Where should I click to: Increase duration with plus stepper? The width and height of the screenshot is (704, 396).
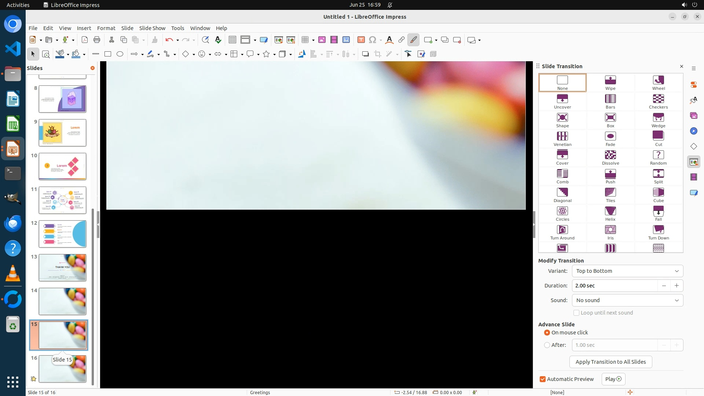pyautogui.click(x=676, y=286)
